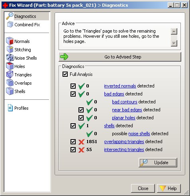Image resolution: width=190 pixels, height=196 pixels.
Task: Click the 1851 overlapping triangles count
Action: [x=92, y=142]
